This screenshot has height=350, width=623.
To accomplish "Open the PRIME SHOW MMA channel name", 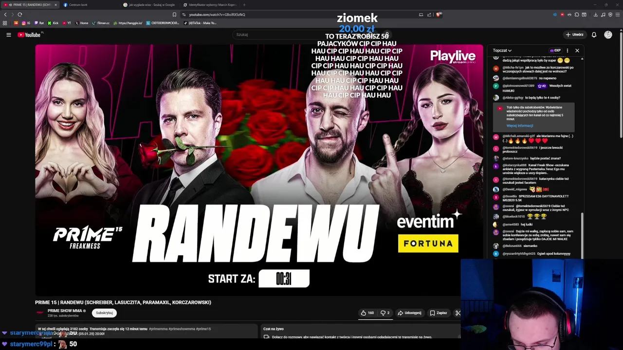I will coord(64,311).
